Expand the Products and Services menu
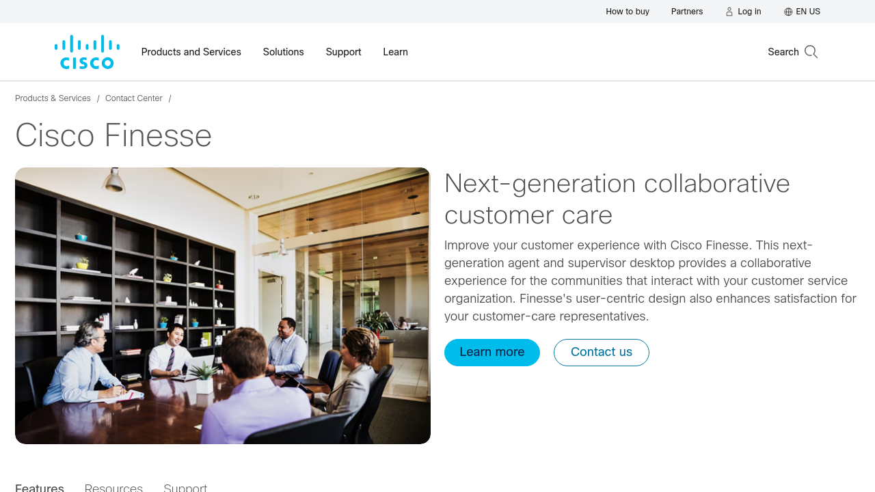Viewport: 875px width, 492px height. pos(191,52)
